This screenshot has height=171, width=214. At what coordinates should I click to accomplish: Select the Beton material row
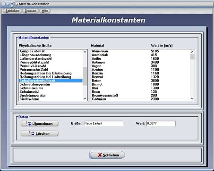coord(141,81)
